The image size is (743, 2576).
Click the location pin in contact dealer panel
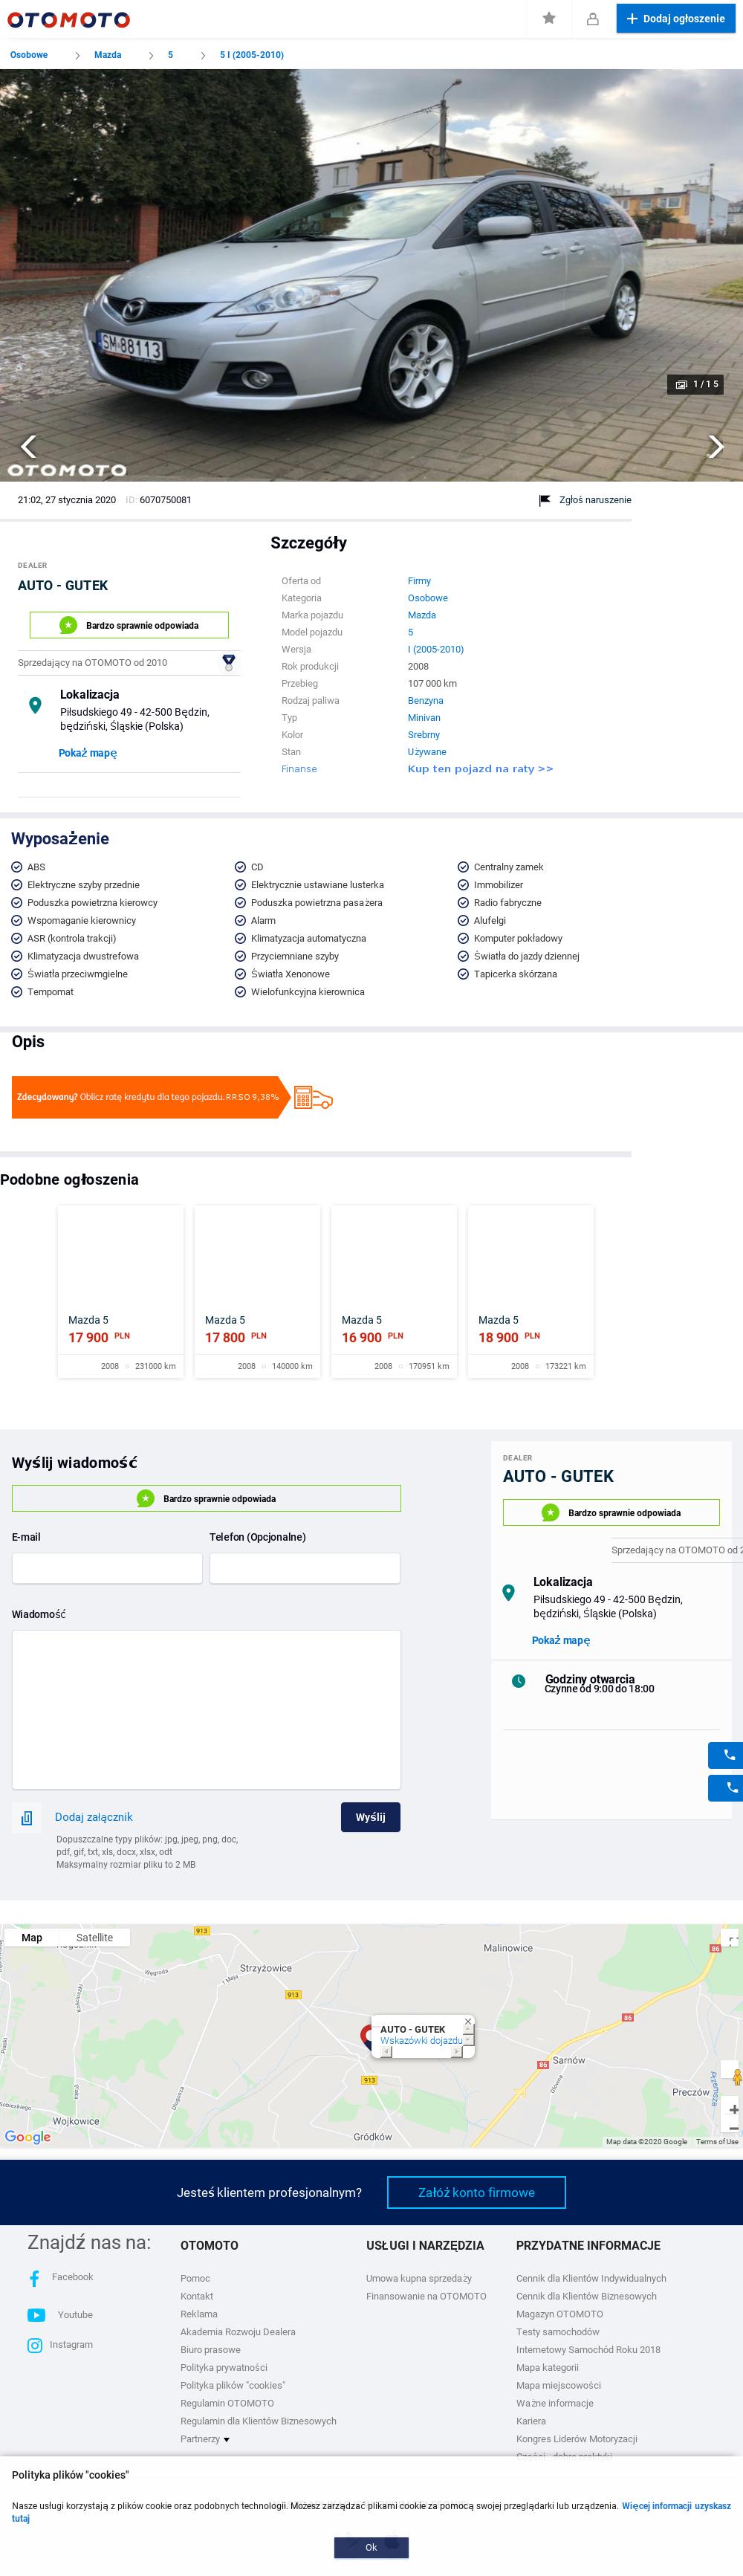point(508,1592)
